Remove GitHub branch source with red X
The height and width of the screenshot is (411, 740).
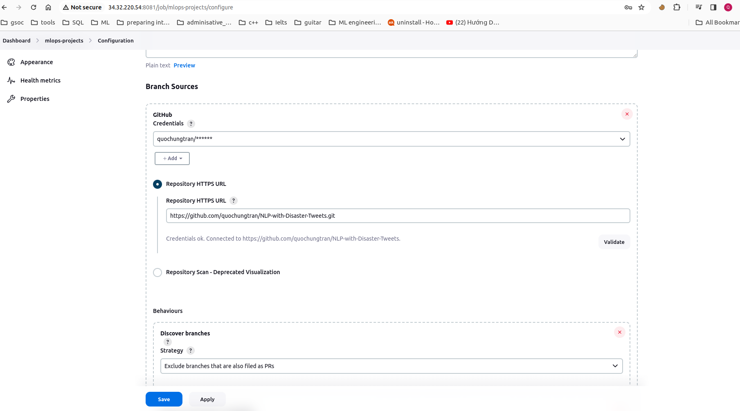coord(627,114)
